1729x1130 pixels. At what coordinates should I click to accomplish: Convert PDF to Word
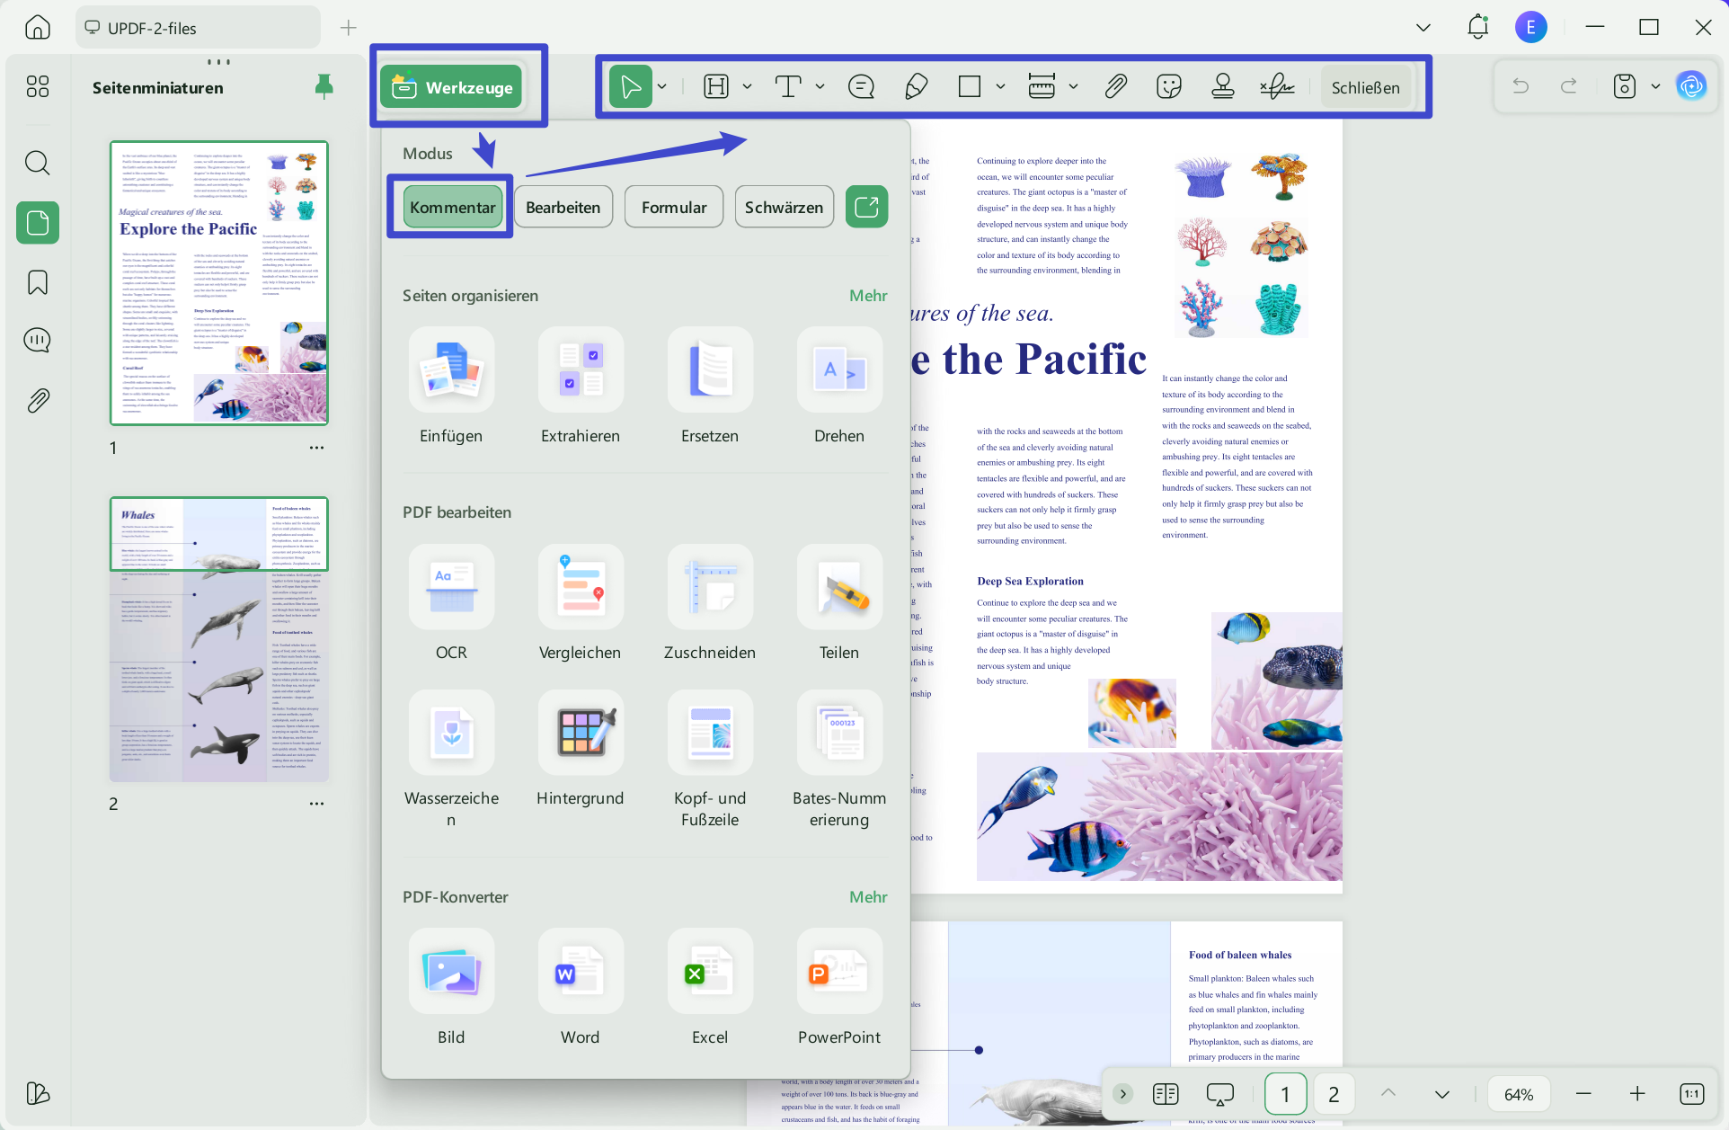[x=581, y=972]
